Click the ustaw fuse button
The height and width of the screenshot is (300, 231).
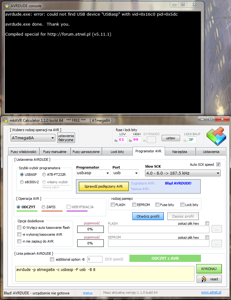coord(171,138)
